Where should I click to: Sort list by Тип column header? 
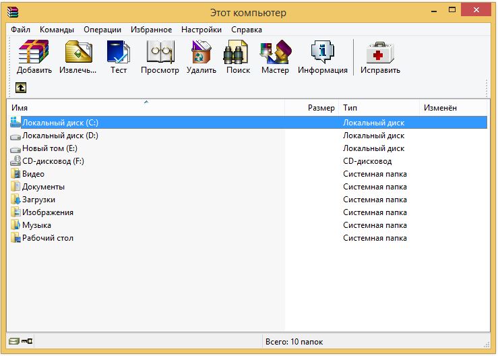tap(379, 108)
